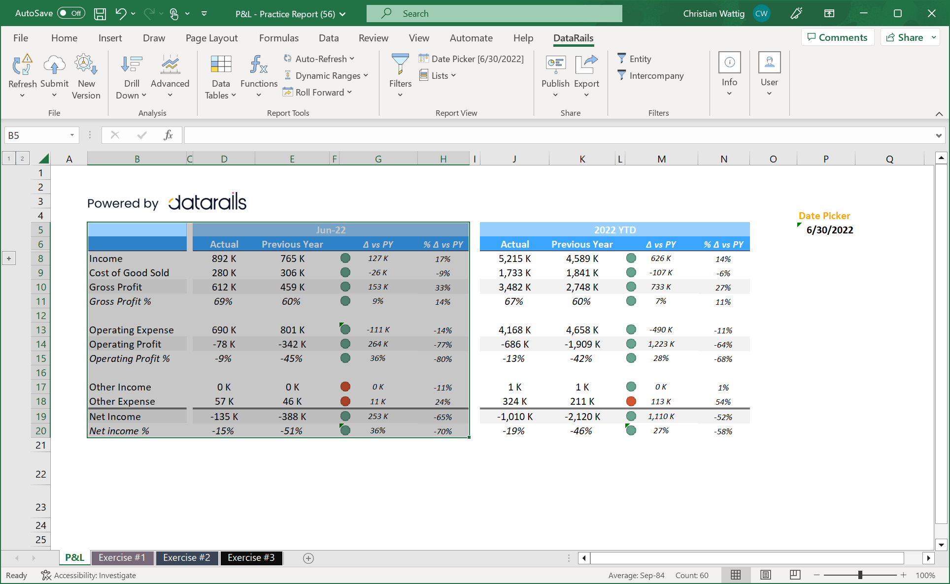Click the Accessibility Investigate status icon
950x584 pixels.
coord(46,575)
